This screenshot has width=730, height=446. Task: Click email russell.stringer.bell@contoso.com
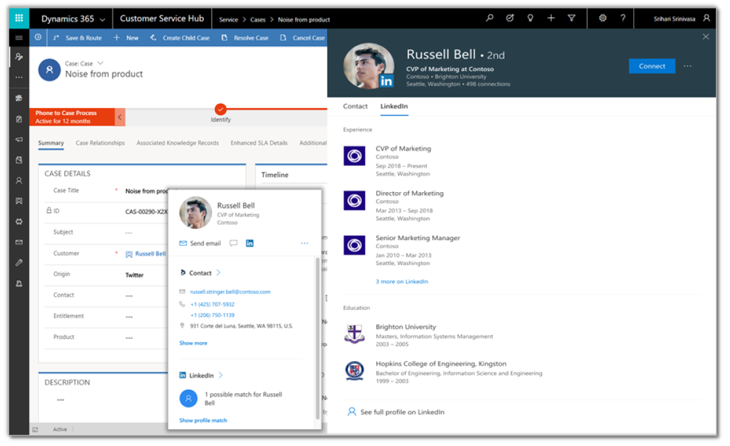(230, 292)
